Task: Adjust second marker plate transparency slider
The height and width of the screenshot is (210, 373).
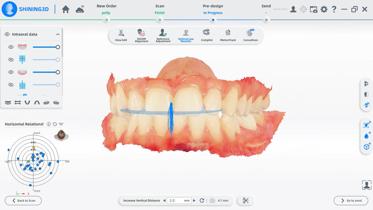Action: [x=46, y=85]
